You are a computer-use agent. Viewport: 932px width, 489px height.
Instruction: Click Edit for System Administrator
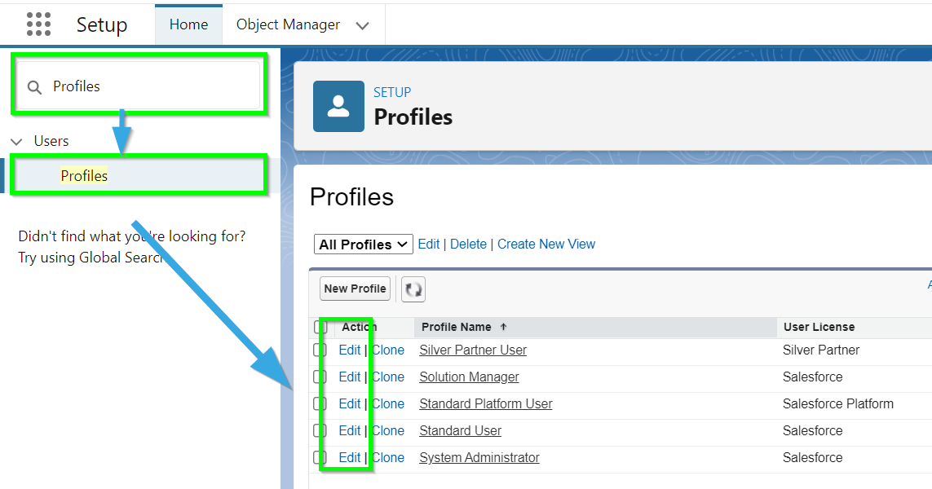pyautogui.click(x=350, y=457)
